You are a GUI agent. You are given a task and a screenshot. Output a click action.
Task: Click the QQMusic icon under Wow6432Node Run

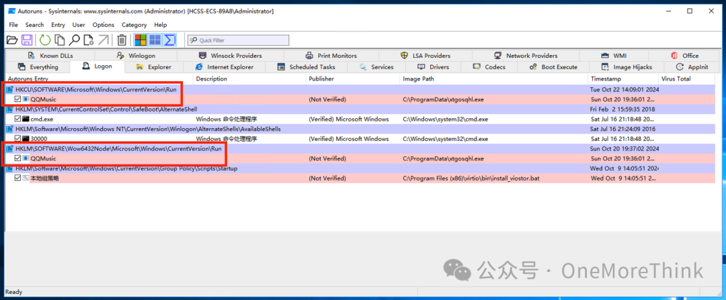26,158
